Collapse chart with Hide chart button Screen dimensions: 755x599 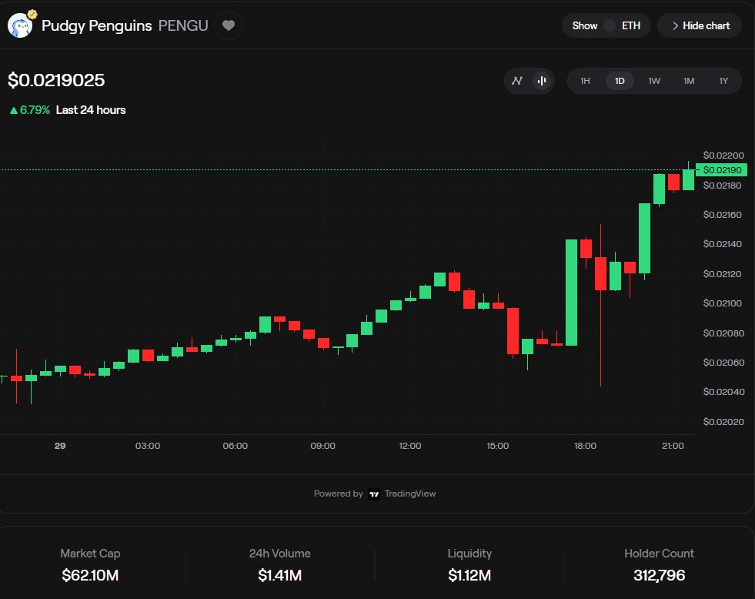pos(700,25)
